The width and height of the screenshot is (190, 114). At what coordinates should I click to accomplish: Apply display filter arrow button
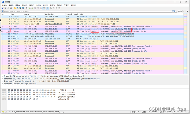coord(173,11)
